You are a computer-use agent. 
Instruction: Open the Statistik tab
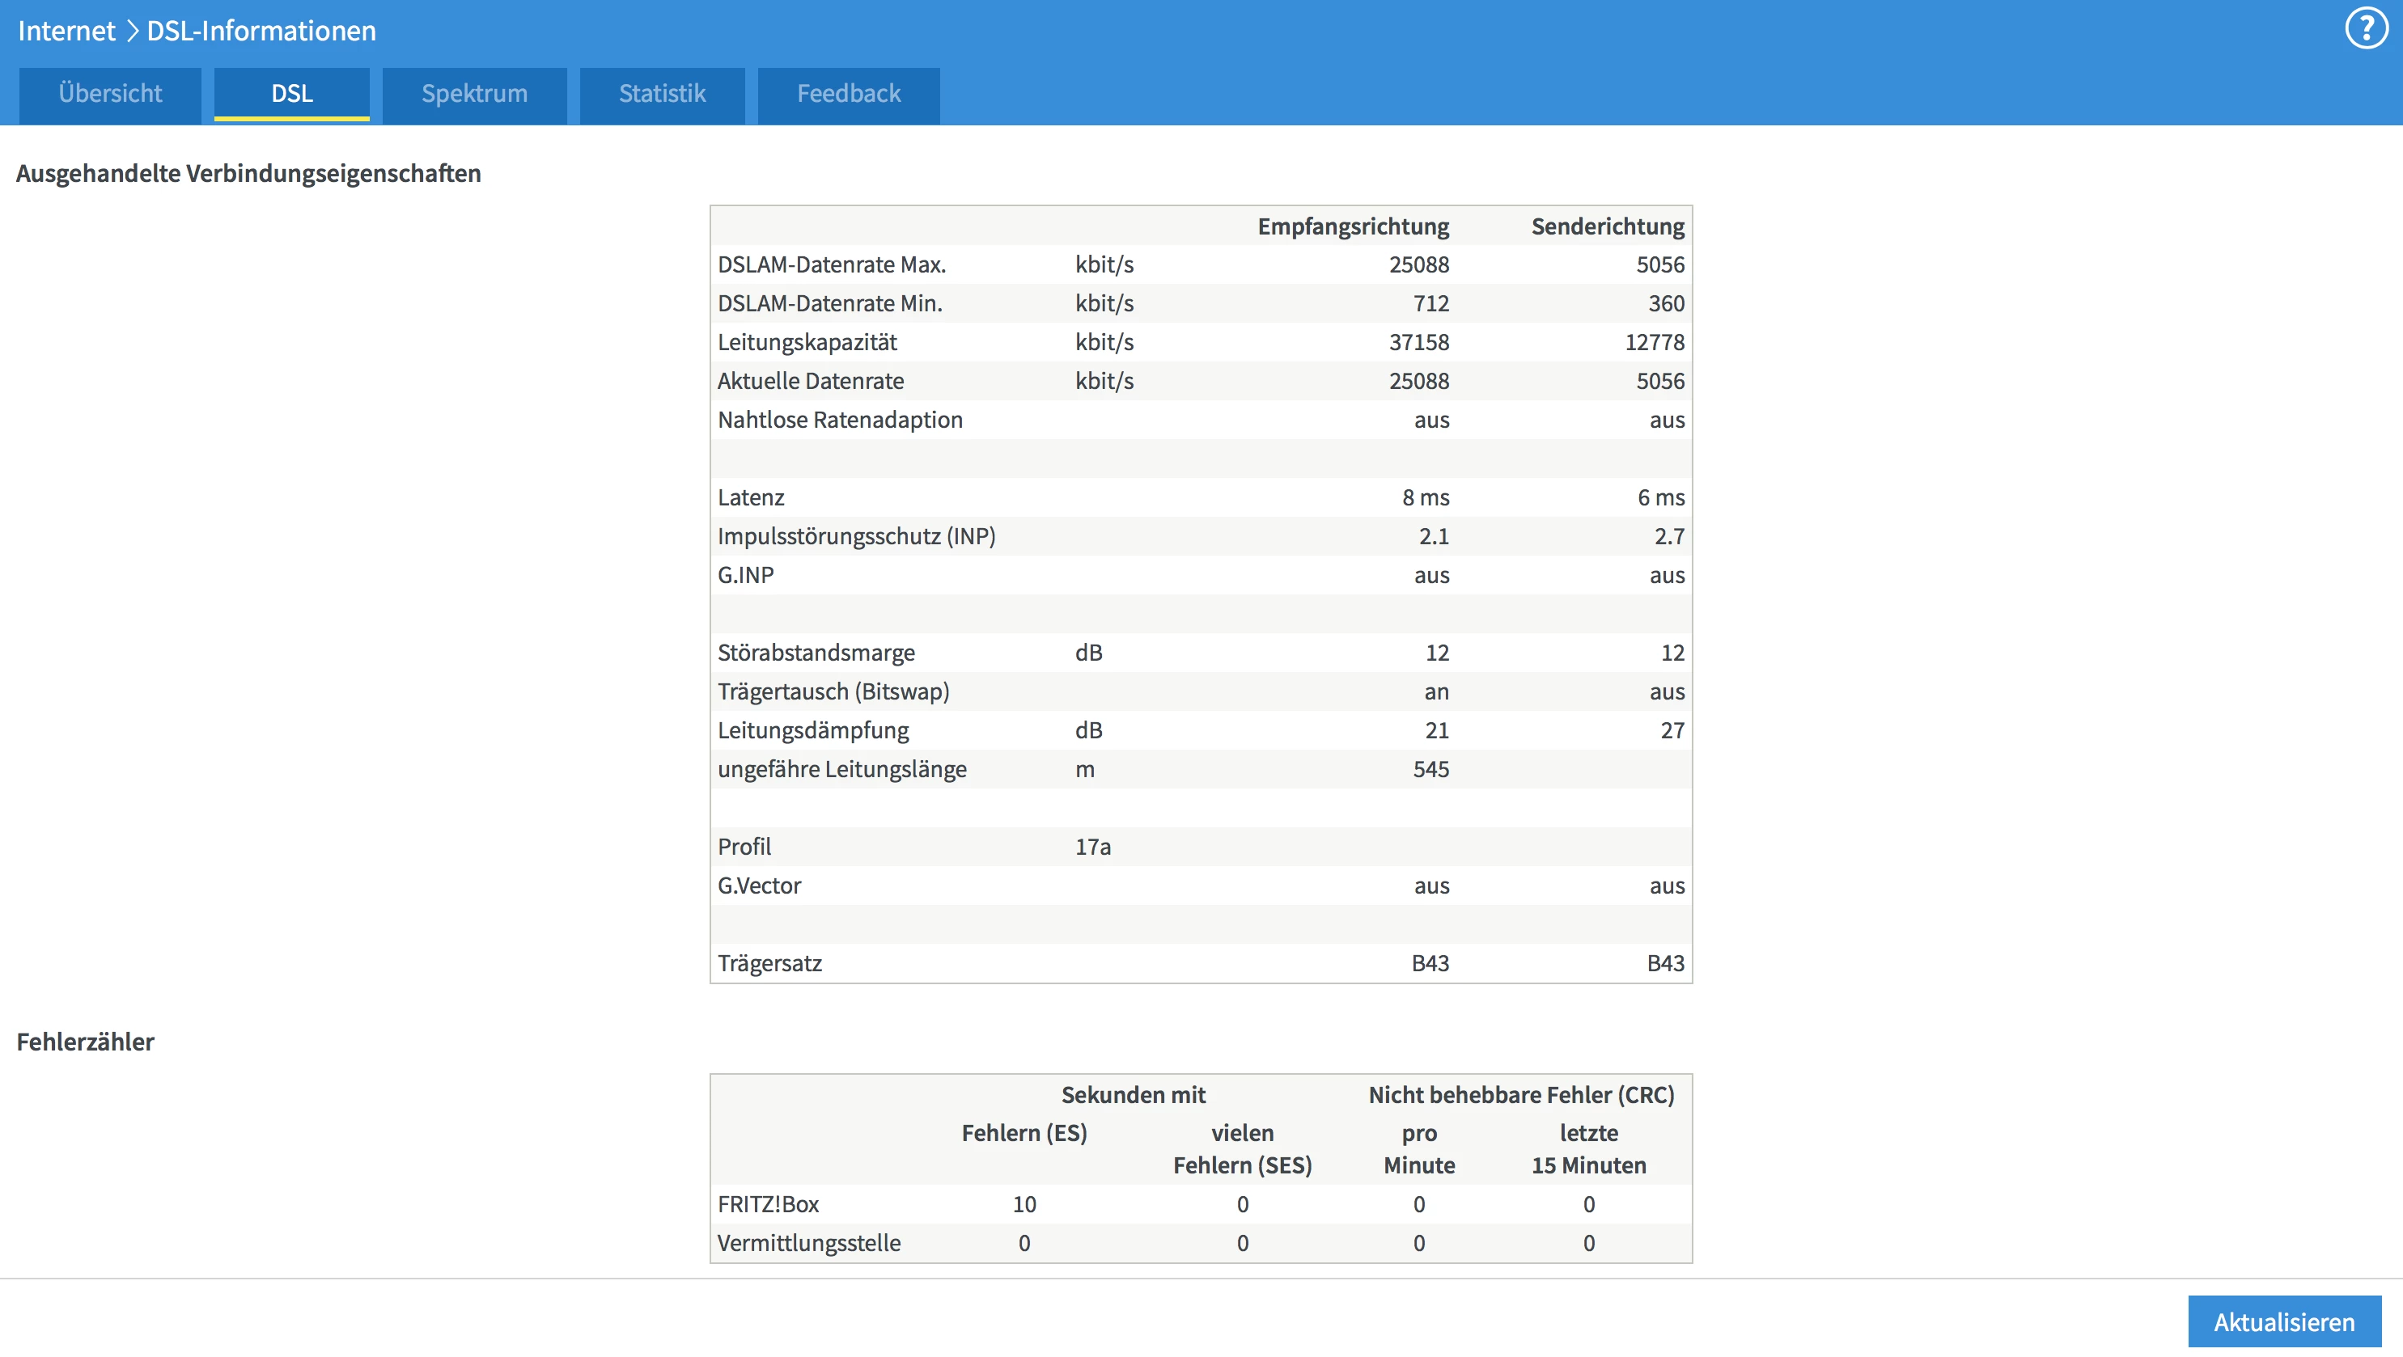point(663,94)
